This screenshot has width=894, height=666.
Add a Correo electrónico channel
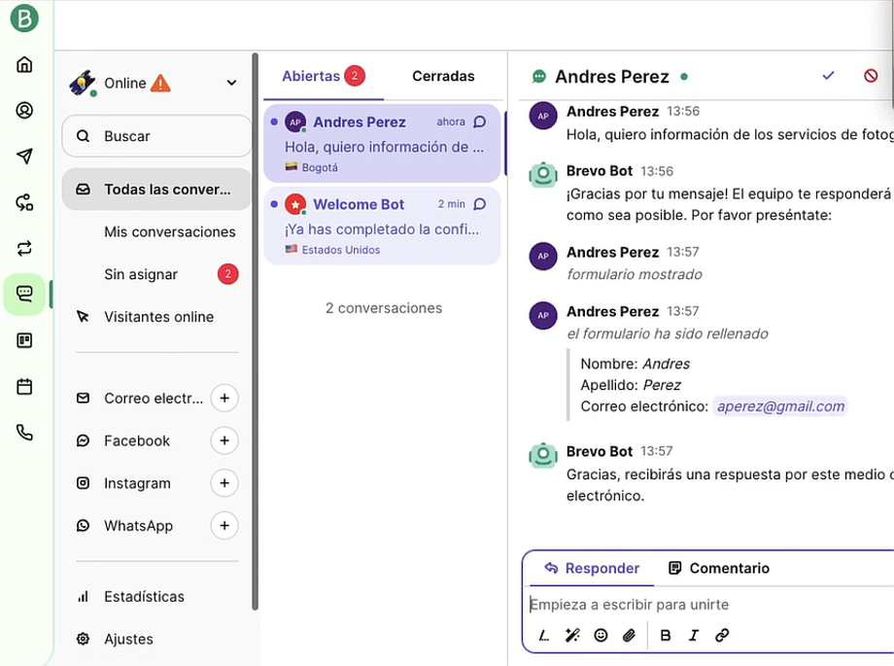pyautogui.click(x=224, y=398)
